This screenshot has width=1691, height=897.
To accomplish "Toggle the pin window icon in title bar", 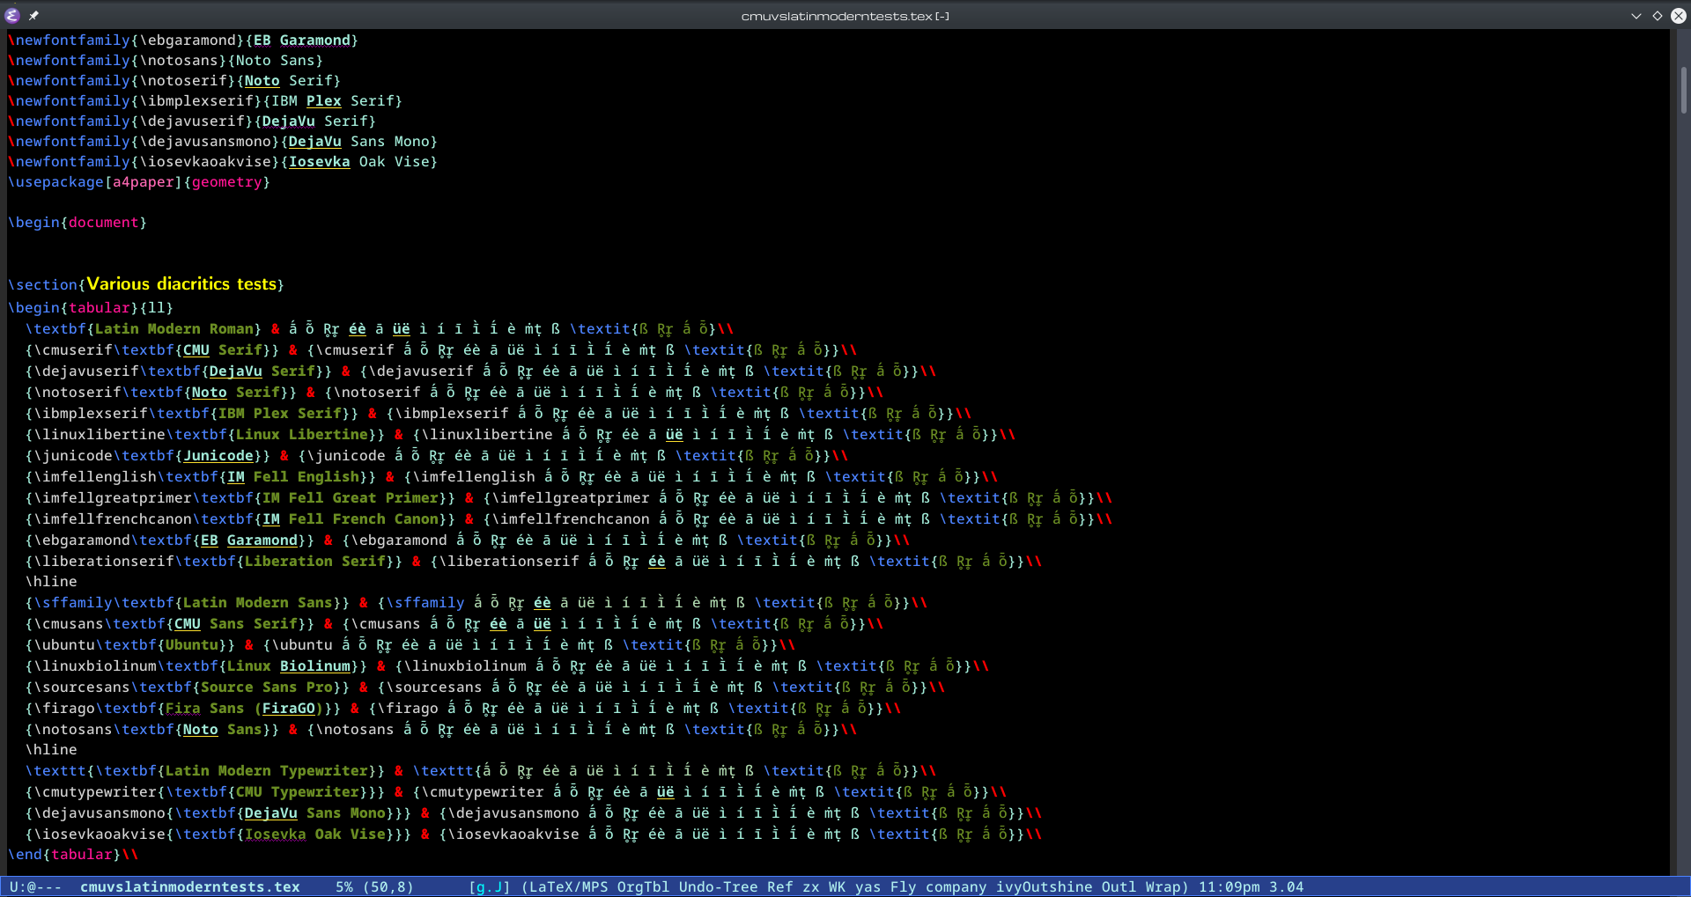I will [33, 15].
